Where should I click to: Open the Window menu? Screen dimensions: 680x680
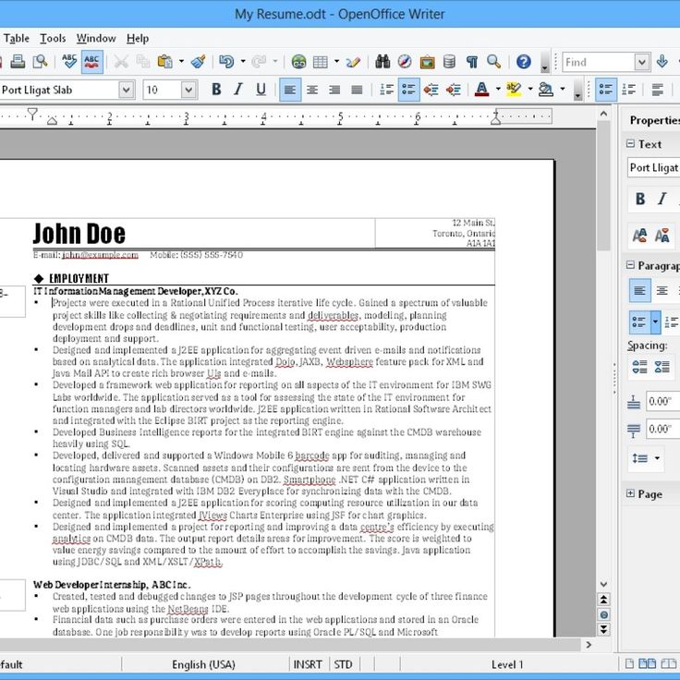pyautogui.click(x=96, y=38)
